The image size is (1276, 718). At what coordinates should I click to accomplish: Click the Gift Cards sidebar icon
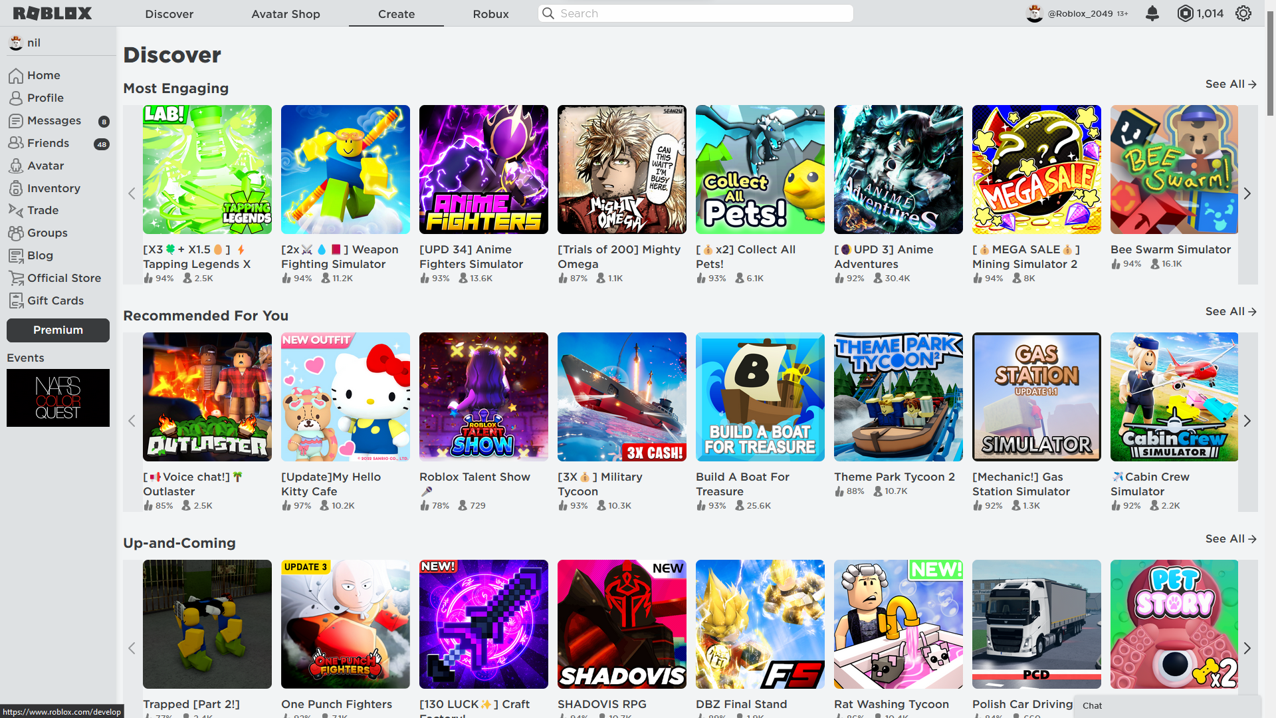16,301
